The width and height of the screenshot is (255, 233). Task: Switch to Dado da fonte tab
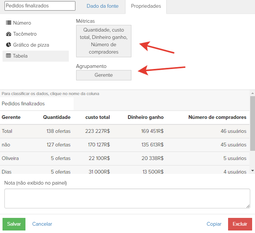point(102,6)
